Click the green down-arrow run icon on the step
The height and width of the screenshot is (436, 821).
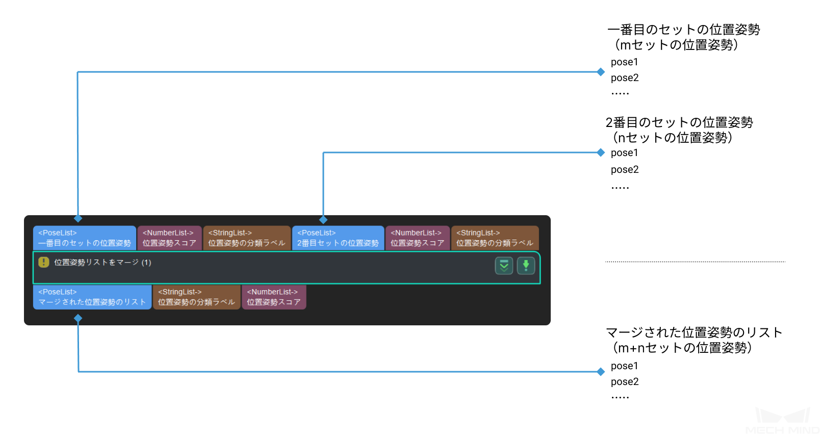coord(526,266)
